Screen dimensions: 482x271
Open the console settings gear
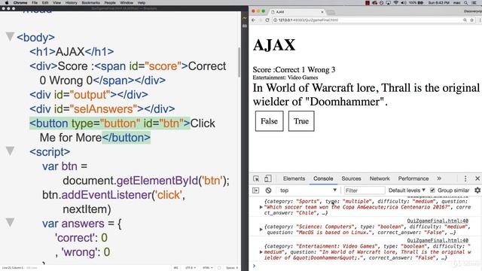477,190
